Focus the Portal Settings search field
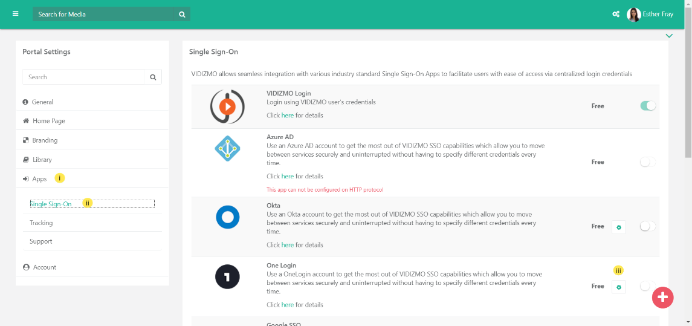This screenshot has height=326, width=692. [83, 77]
